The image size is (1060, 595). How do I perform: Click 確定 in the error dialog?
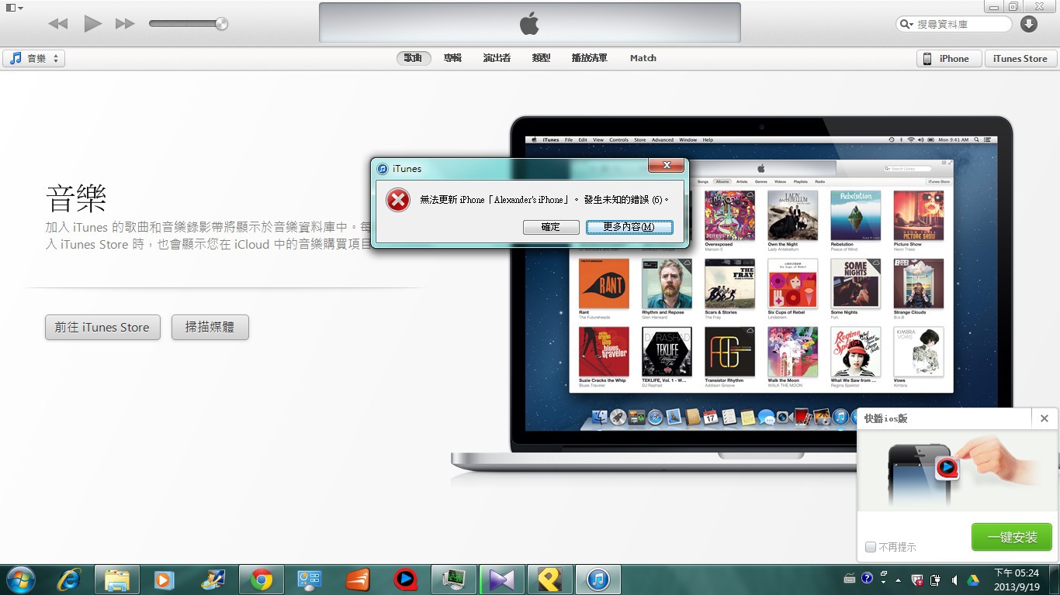pos(551,227)
